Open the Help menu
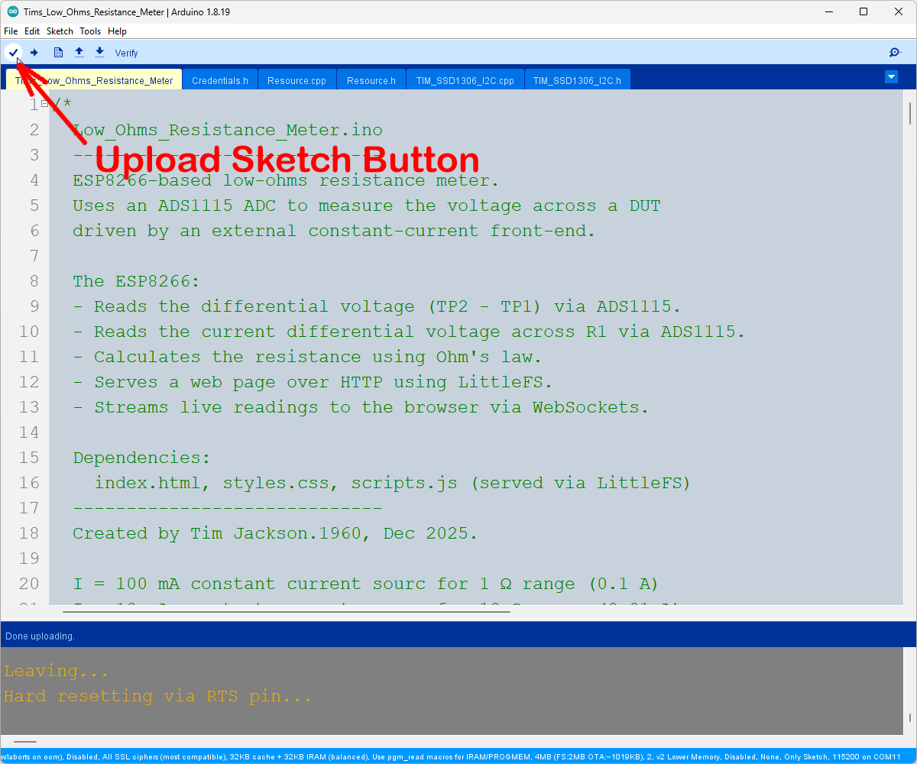Viewport: 917px width, 764px height. point(117,31)
